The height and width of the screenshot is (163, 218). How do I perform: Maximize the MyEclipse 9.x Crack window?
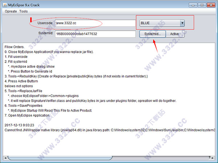(202, 5)
